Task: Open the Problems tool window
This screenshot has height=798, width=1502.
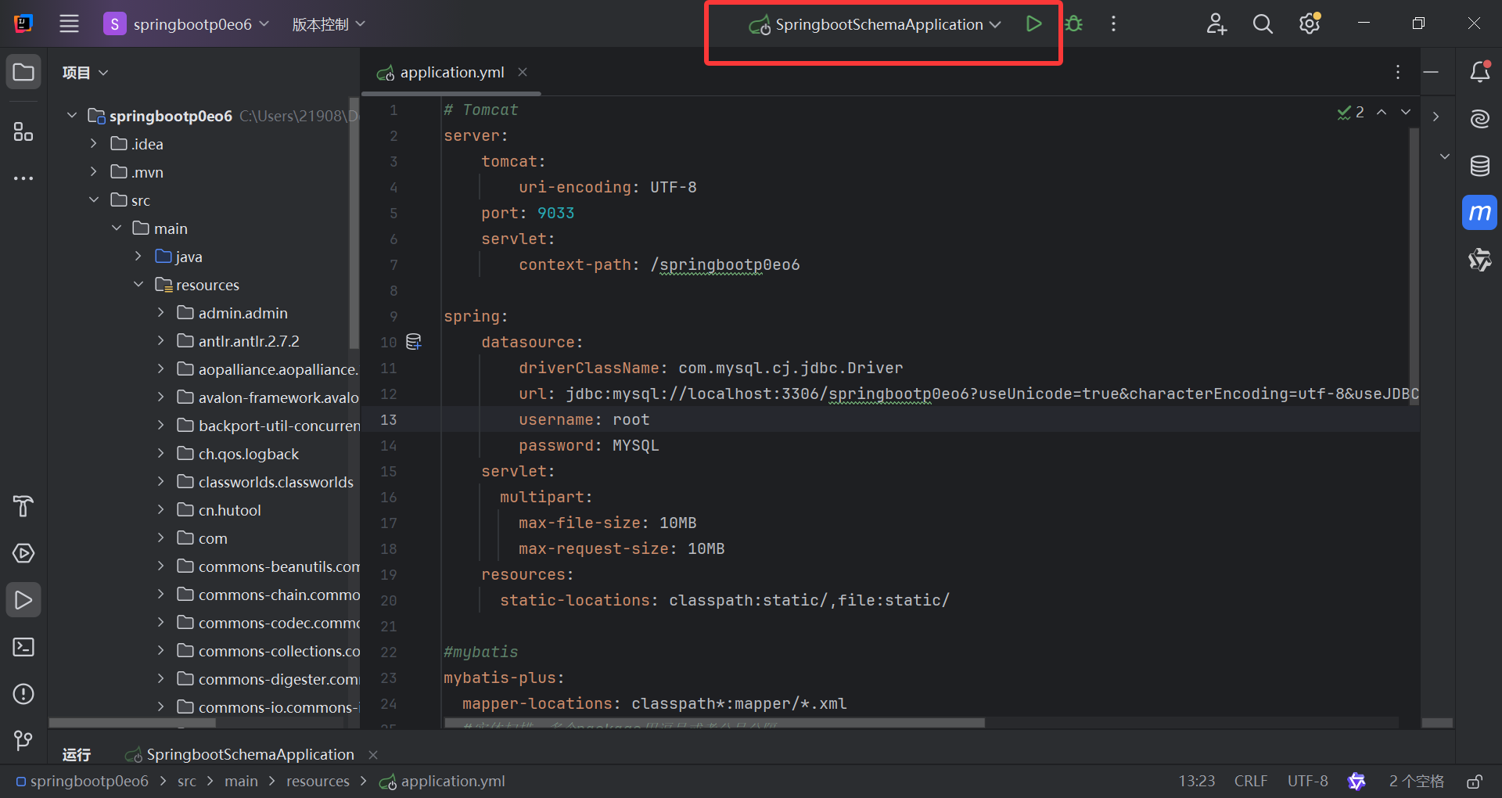Action: pyautogui.click(x=23, y=694)
